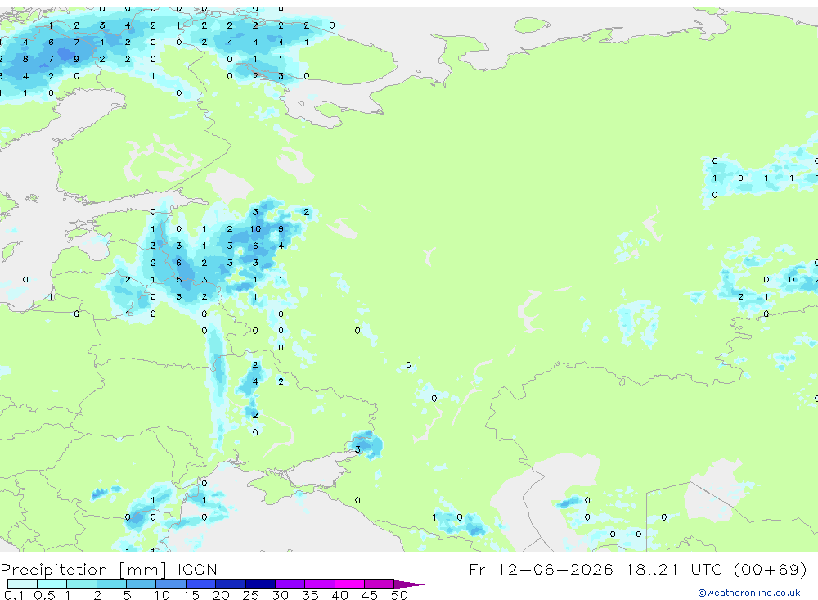Click the '0.5' legend scale label
The width and height of the screenshot is (818, 600).
click(x=44, y=595)
